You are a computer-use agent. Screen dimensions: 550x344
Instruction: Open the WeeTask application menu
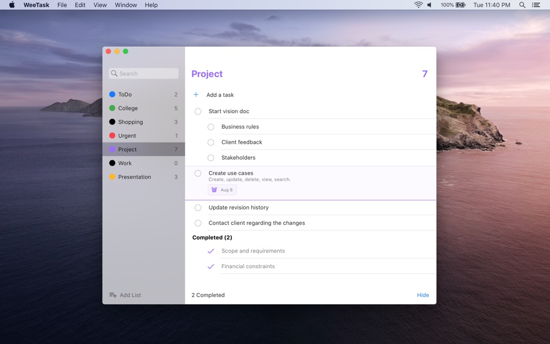click(x=36, y=5)
